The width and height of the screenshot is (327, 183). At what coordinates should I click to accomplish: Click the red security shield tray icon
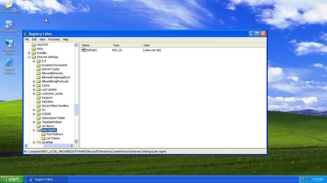tap(303, 179)
